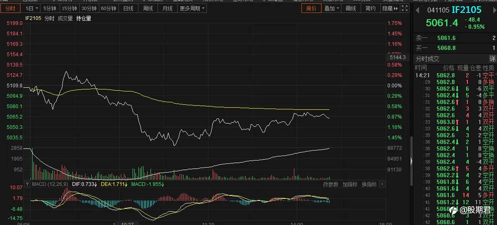Click the 分时成交 section title
Screen dimensions: 497x225
click(428, 59)
